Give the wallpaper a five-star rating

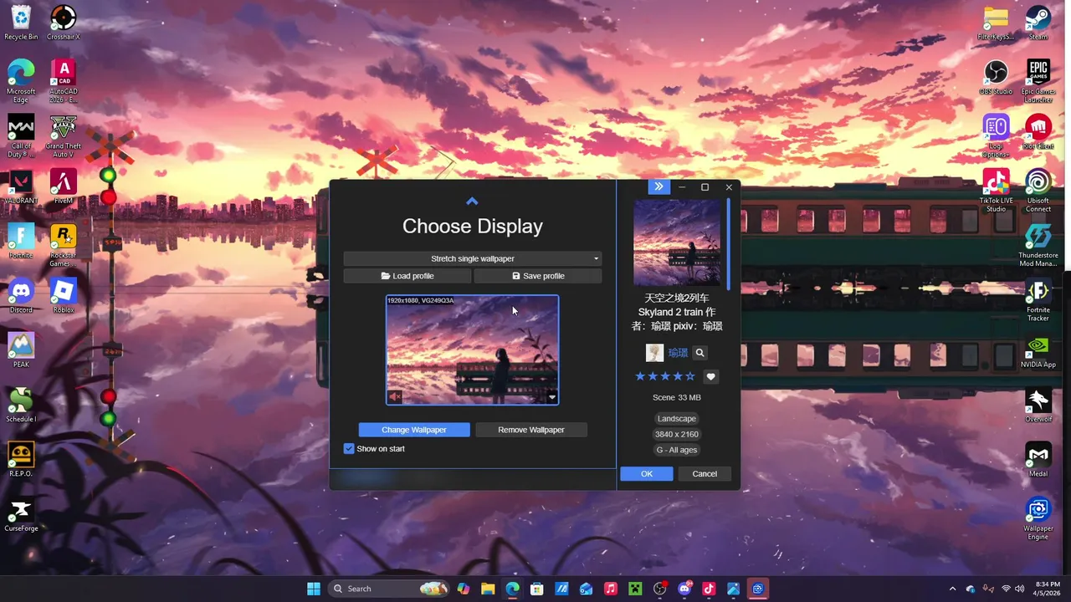[690, 376]
